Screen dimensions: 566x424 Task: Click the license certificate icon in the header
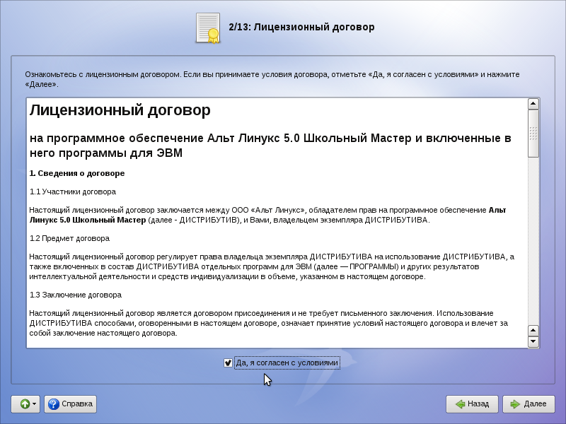tap(208, 28)
